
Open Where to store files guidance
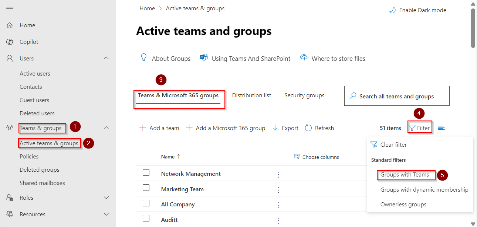coord(332,58)
